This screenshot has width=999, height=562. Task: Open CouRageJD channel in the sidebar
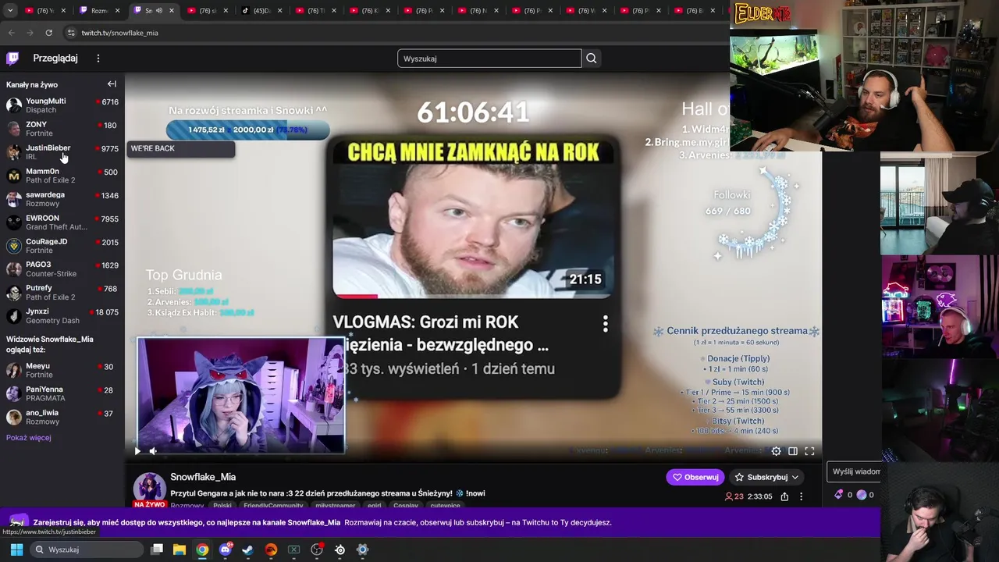(x=62, y=246)
